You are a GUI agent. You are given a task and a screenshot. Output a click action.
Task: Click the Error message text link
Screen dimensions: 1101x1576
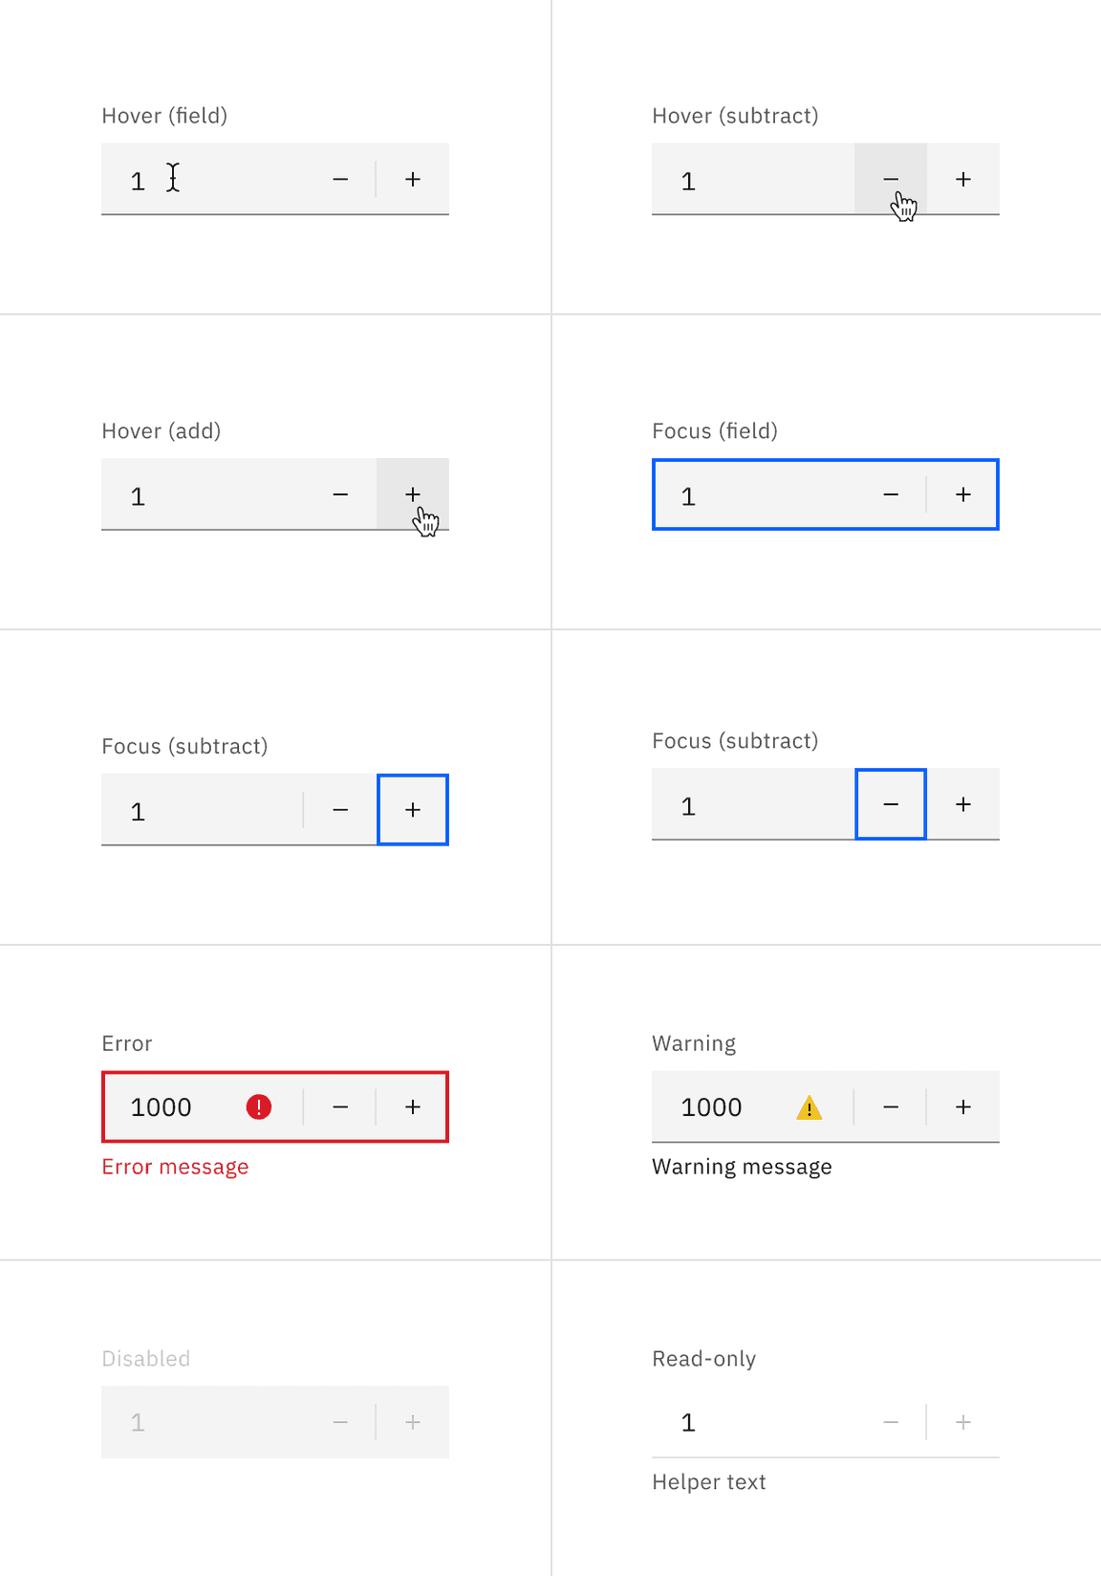pos(176,1167)
